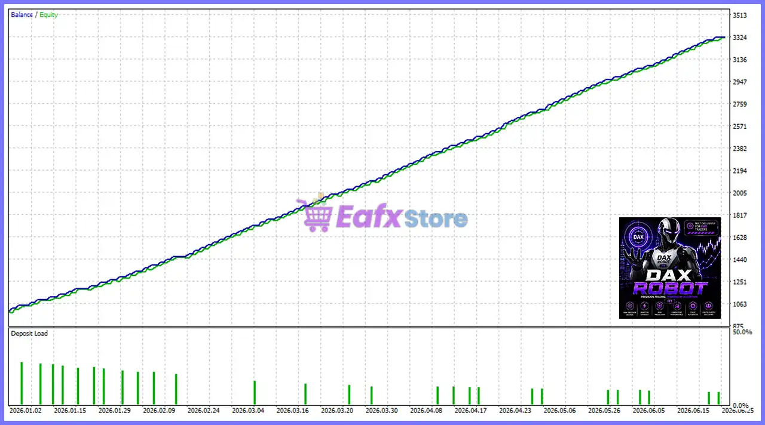The height and width of the screenshot is (425, 765).
Task: Click the 1440 axis value
Action: click(x=740, y=260)
